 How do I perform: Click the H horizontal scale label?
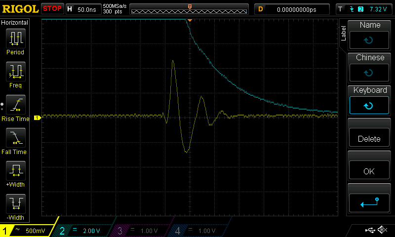[70, 9]
